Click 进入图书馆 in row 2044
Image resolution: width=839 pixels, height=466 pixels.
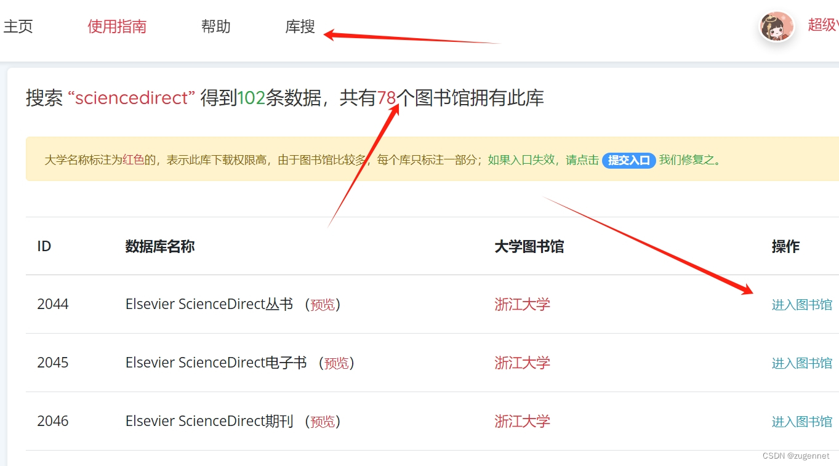tap(802, 304)
